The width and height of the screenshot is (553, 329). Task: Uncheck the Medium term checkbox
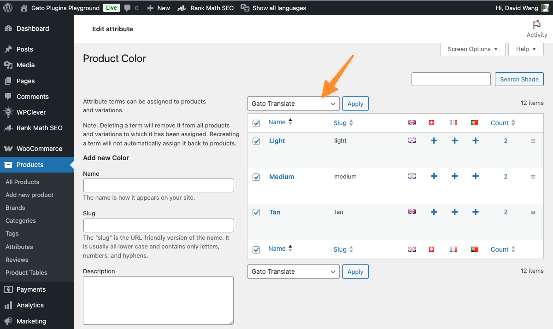(256, 177)
